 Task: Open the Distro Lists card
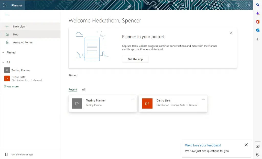point(173,103)
